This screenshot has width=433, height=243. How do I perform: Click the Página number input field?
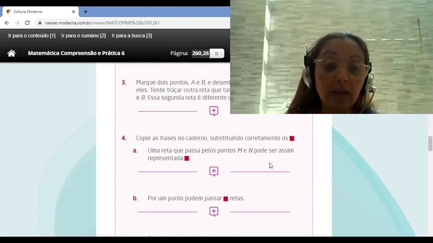tap(200, 53)
